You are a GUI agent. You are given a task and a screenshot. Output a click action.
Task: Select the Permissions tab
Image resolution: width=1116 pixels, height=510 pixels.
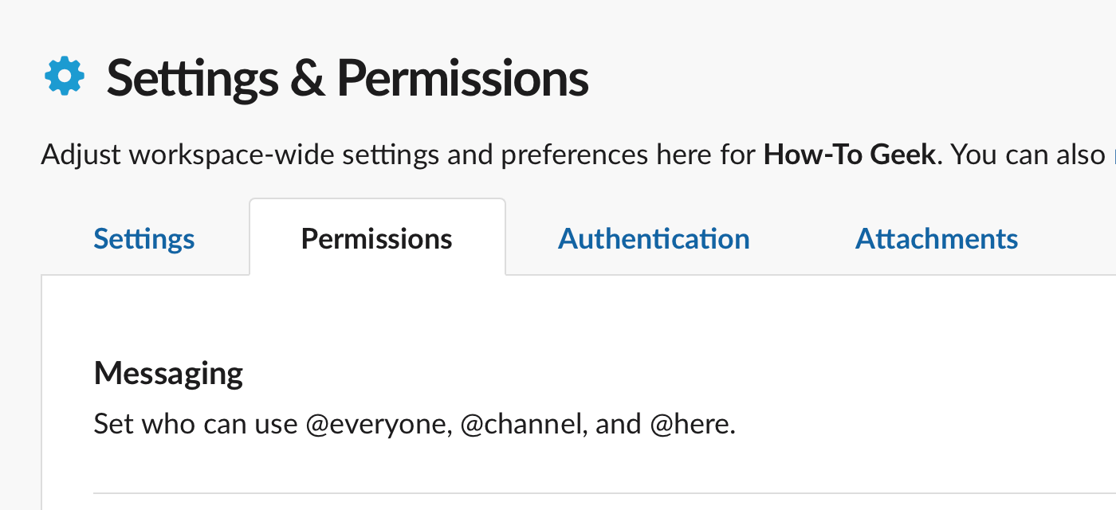(377, 238)
